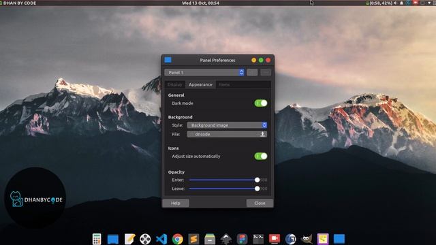Click DHAN BY CODE menu in top panel
Screen dimensions: 436x245
click(20, 3)
